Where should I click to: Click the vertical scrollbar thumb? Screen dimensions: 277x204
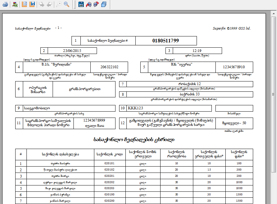point(274,94)
